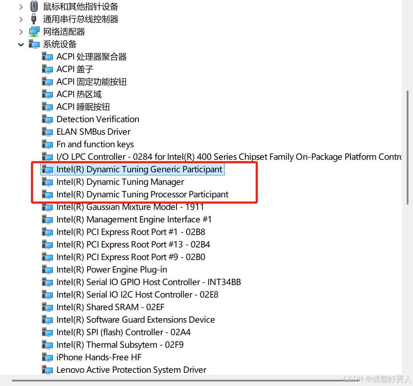
Task: Select Intel(R) Shared SRAM - 02EF
Action: tap(110, 307)
